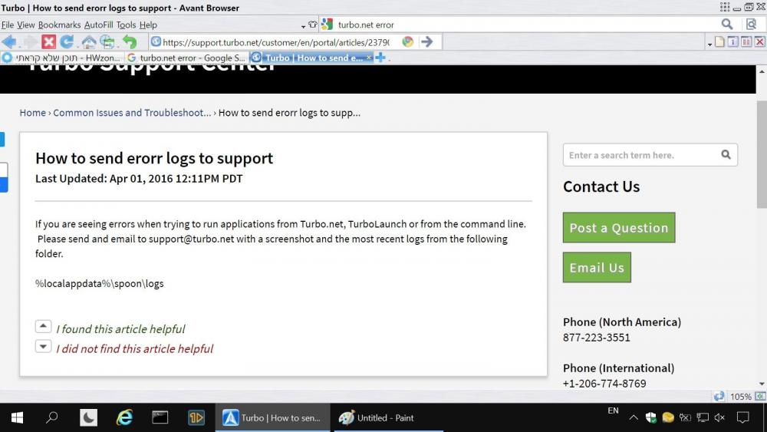Click the globe with monitor toolbar icon
Screen dimensions: 767x432
click(x=107, y=42)
